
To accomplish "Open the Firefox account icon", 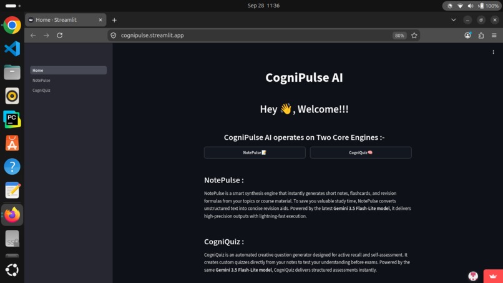I will 467,36.
